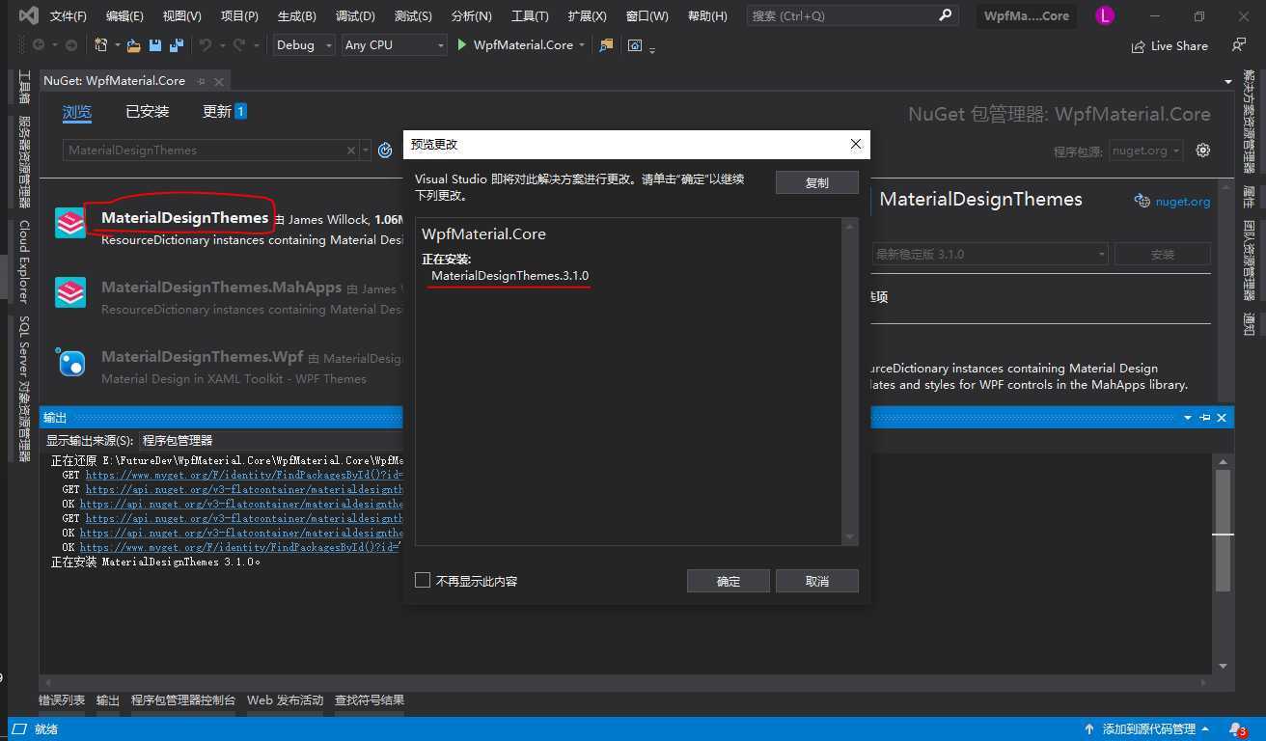Screen dimensions: 1266x741
Task: Click the undo arrow icon
Action: (205, 45)
